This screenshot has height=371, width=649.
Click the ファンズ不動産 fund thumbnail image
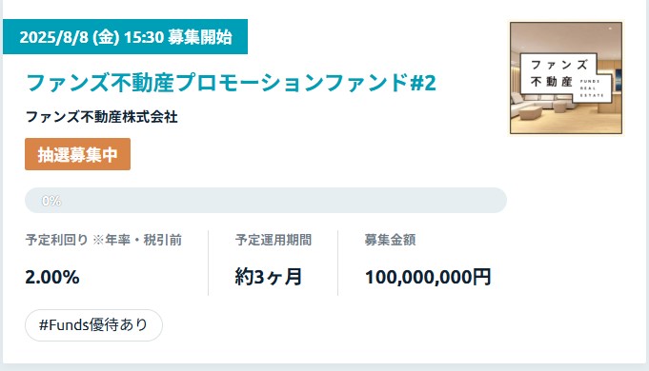pyautogui.click(x=566, y=78)
